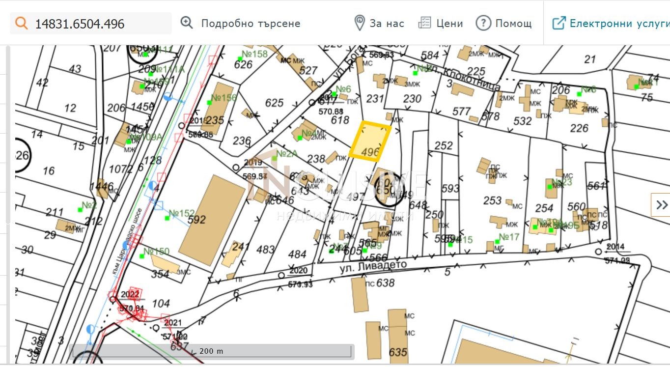Click the 200 m scale bar
670x367 pixels.
click(x=211, y=351)
